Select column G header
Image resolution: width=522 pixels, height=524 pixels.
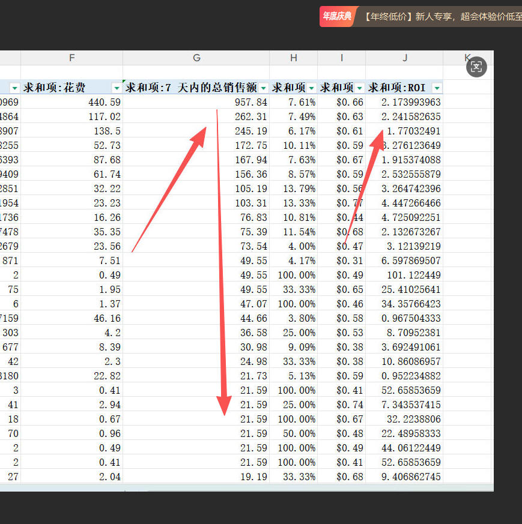coord(196,58)
